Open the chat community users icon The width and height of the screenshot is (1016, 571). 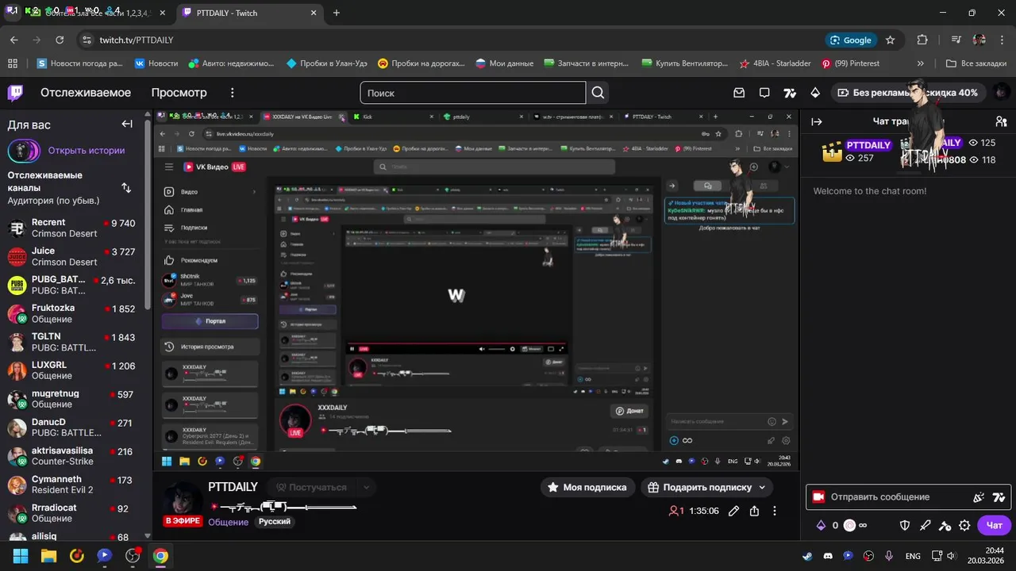point(1001,121)
